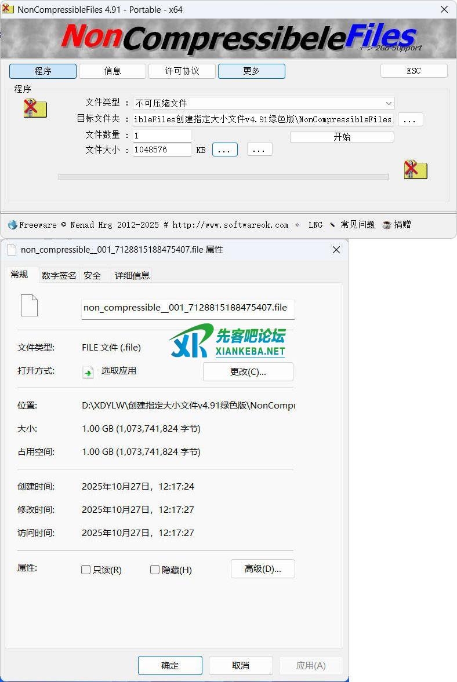Click the globe icon next to Freeware
Image resolution: width=457 pixels, height=682 pixels.
(x=12, y=225)
